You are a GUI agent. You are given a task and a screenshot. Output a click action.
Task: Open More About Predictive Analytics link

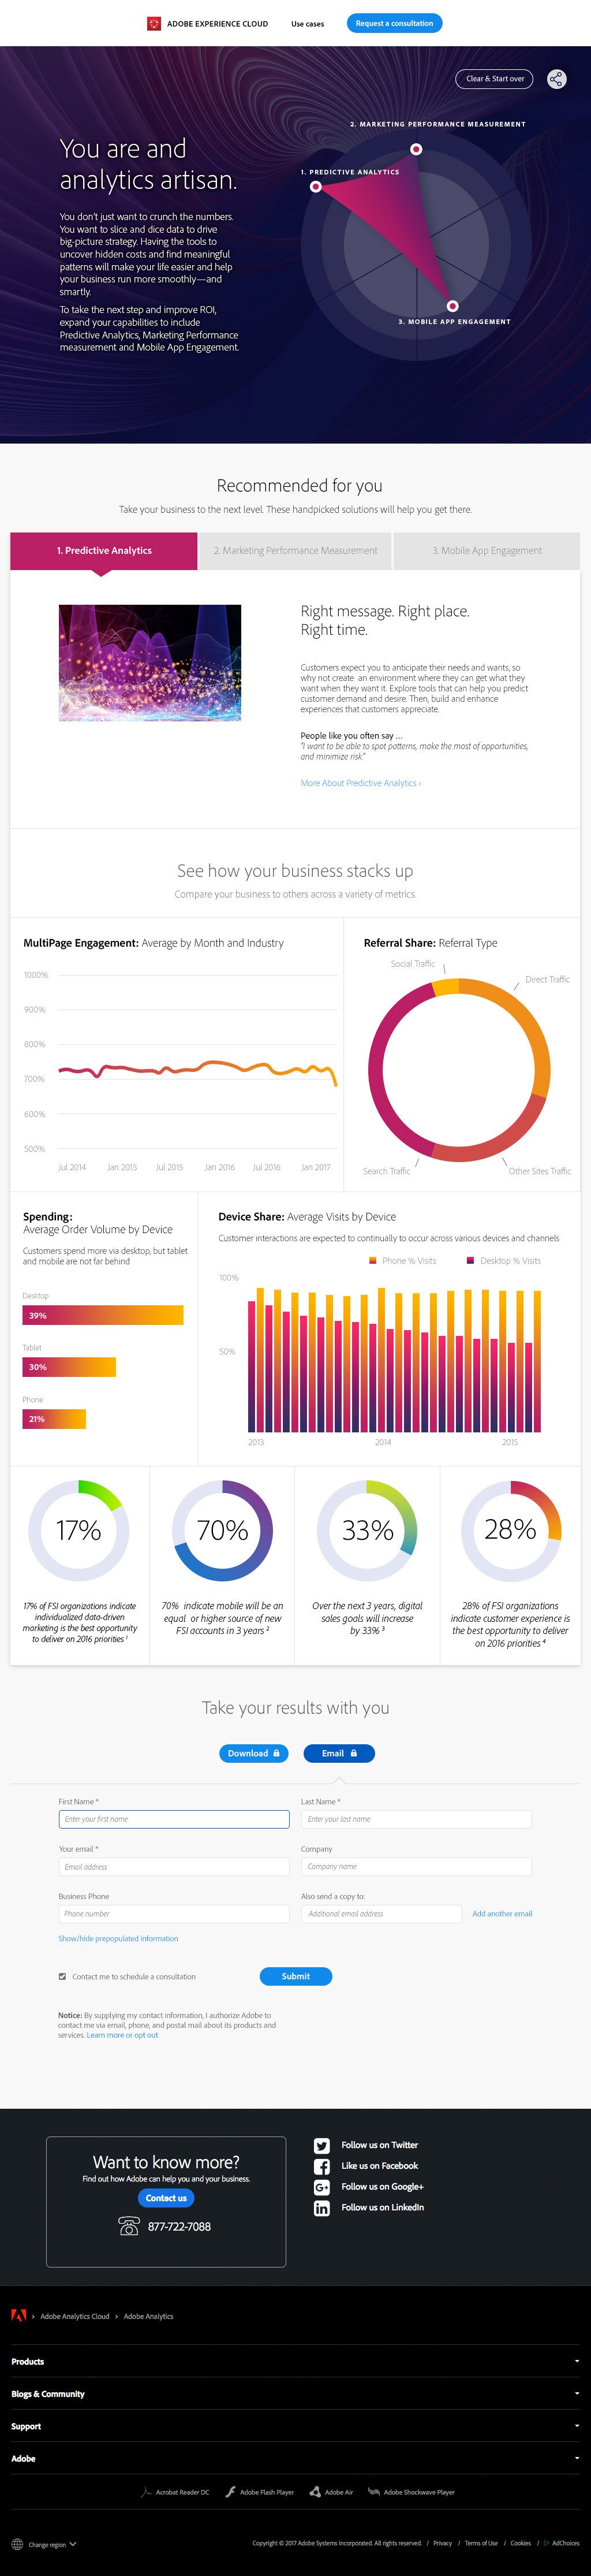click(361, 783)
